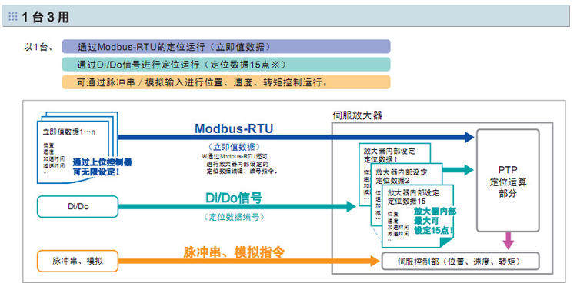Select the PTP 定位运算部分 box
Viewport: 577px width, 290px height.
point(508,180)
